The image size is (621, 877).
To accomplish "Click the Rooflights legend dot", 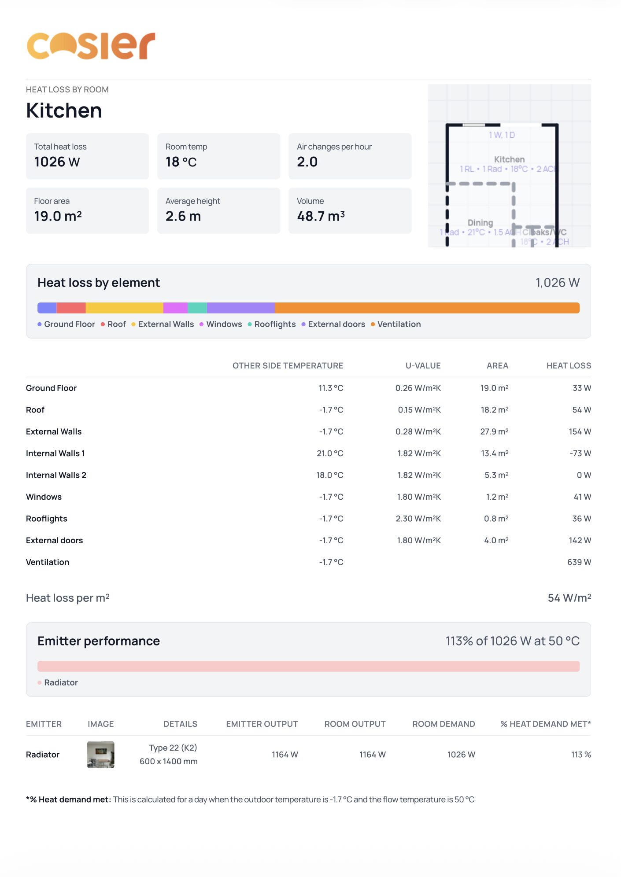I will (x=250, y=324).
